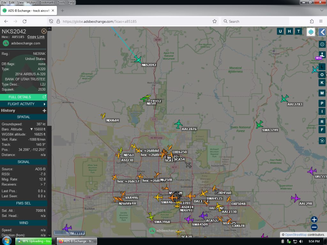The height and width of the screenshot is (245, 327).
Task: Click the 9:54 PM taskbar clock
Action: pos(314,241)
